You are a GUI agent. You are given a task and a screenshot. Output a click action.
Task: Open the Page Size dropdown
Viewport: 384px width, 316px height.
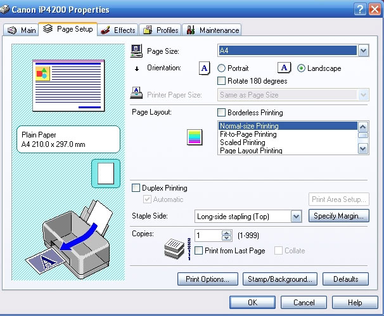coord(364,51)
